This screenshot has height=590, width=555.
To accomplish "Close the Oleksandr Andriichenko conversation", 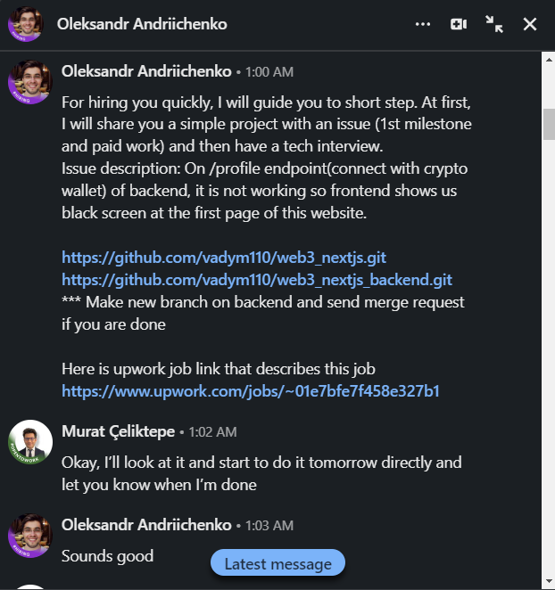I will (530, 24).
